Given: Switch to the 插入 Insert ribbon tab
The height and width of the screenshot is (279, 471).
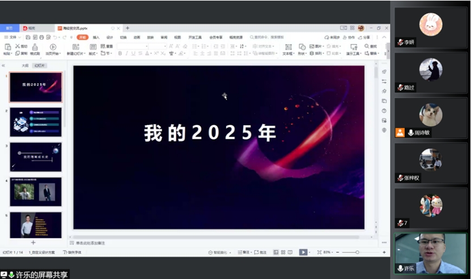Looking at the screenshot, I should (x=96, y=37).
